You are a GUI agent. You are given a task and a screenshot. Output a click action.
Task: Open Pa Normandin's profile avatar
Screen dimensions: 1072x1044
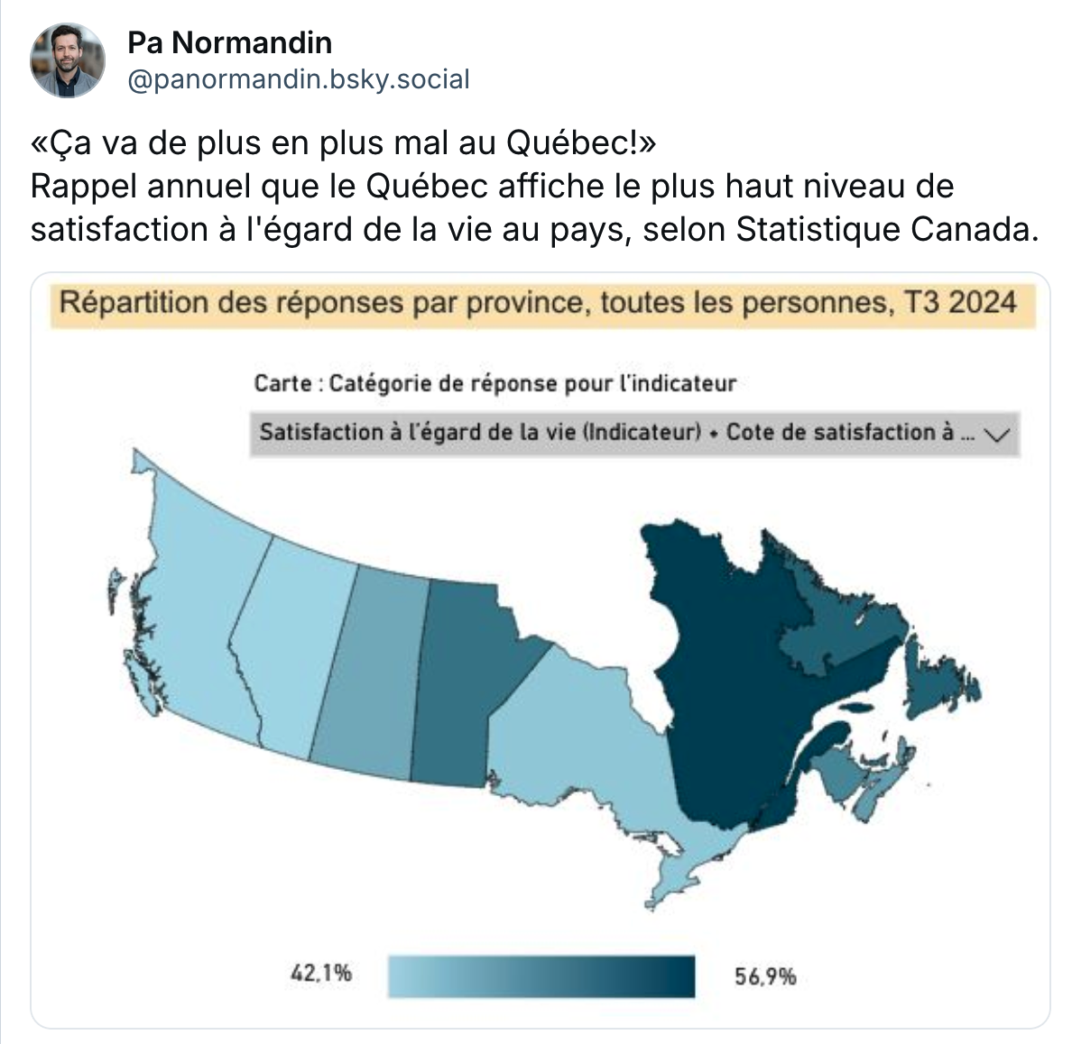(68, 60)
